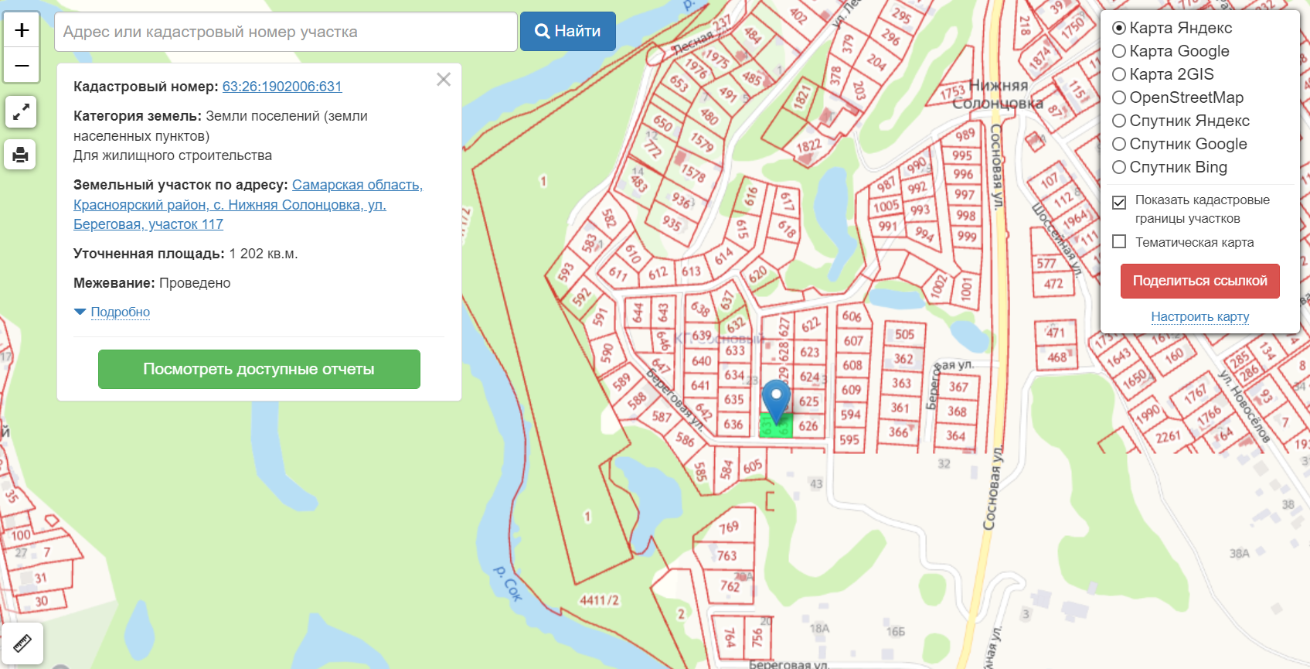The height and width of the screenshot is (669, 1310).
Task: Click parcel 612 on the map
Action: click(658, 273)
